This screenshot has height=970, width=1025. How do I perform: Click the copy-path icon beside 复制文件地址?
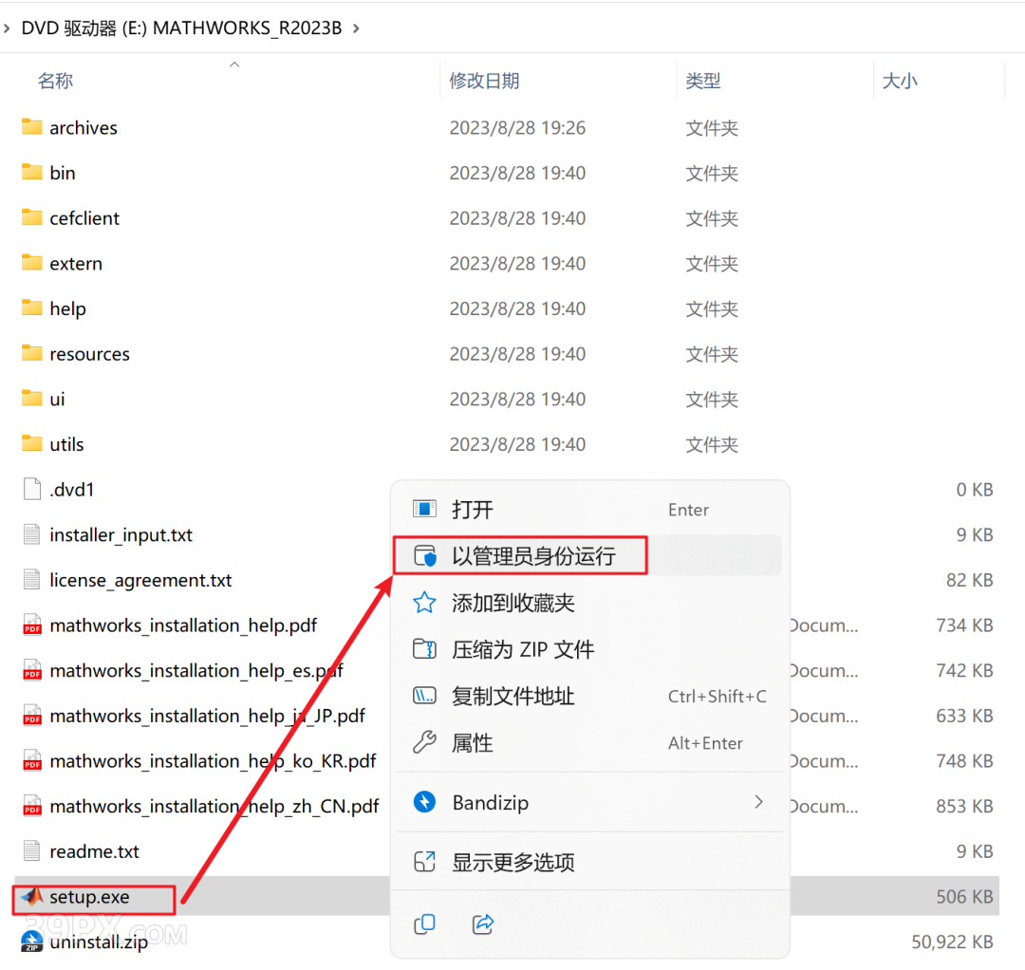[424, 696]
